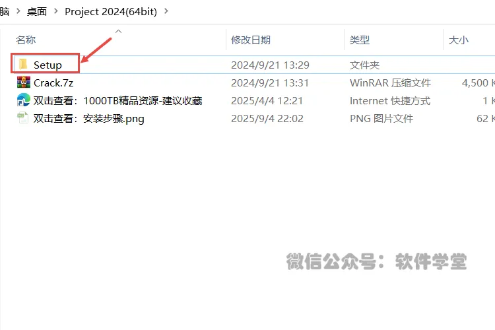
Task: Click the date 2025/4/4 12:21
Action: (x=267, y=101)
